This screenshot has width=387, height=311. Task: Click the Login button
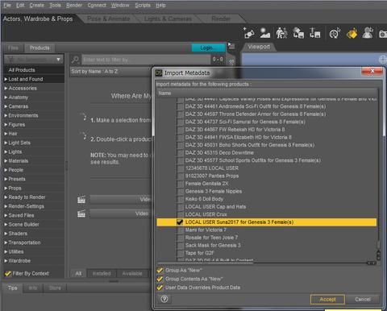click(x=208, y=48)
